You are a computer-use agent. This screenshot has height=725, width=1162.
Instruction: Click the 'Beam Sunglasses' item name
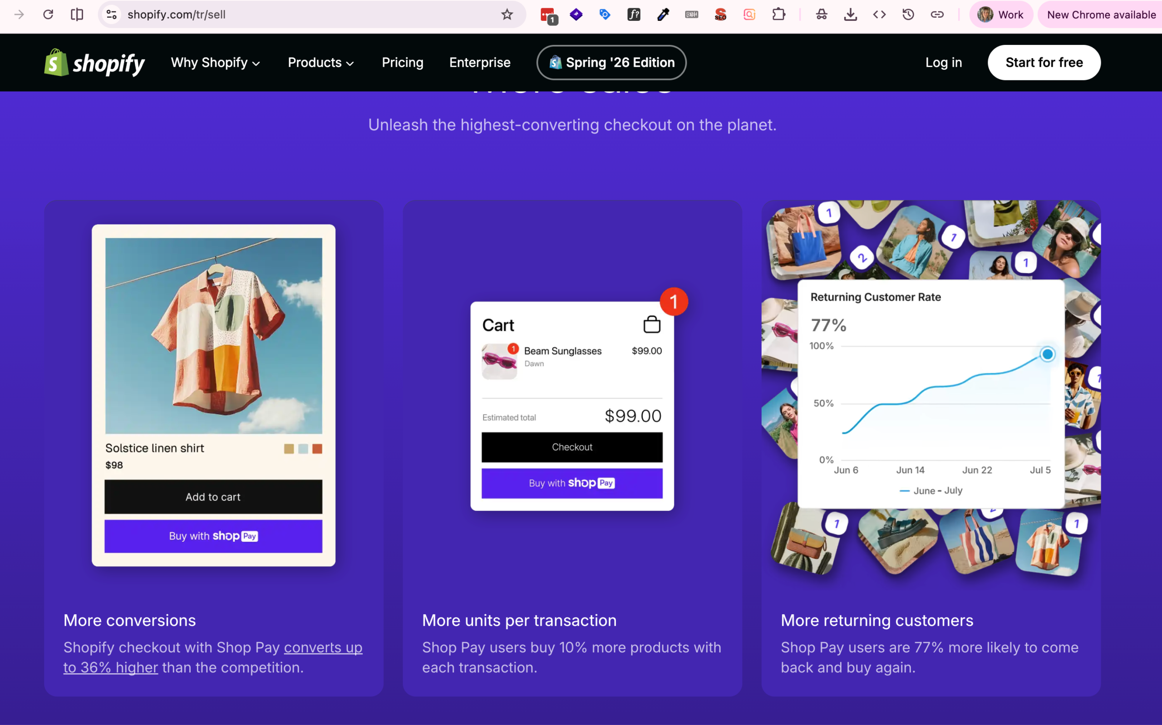(562, 351)
